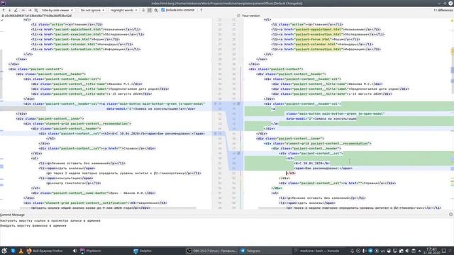454x255 pixels.
Task: Toggle change checkbox beside pacient-content__col block
Action: point(238,153)
